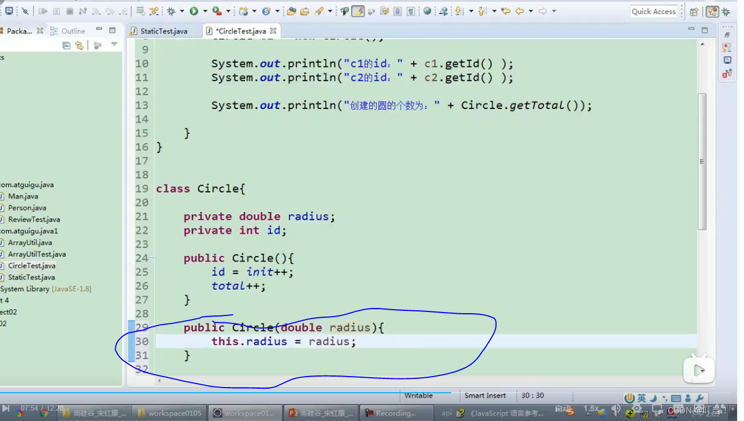
Task: Click the Console view icon in right trim
Action: click(727, 60)
